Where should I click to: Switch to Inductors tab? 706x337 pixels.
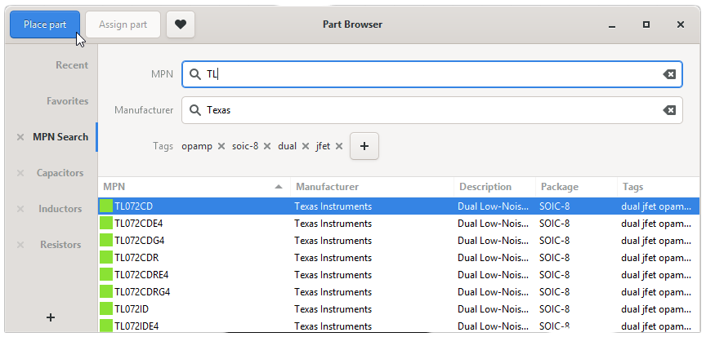(60, 209)
